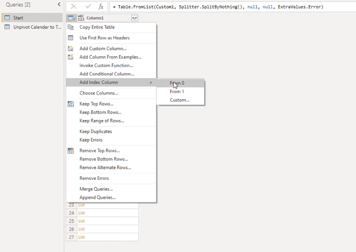Viewport: 356px width, 252px height.
Task: Click the List value in row 23
Action: pyautogui.click(x=81, y=205)
